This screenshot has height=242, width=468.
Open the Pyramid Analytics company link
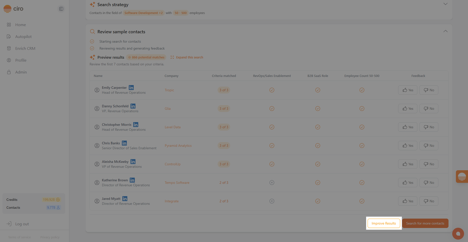pyautogui.click(x=178, y=145)
